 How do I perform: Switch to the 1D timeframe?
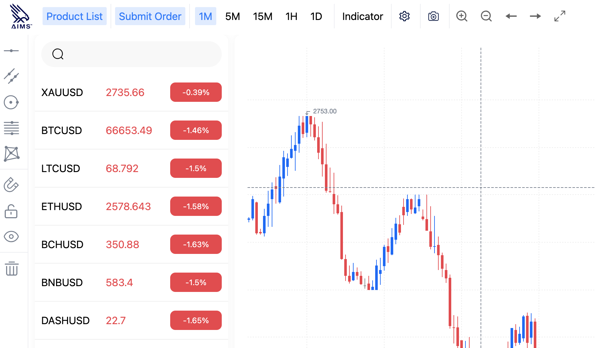pyautogui.click(x=316, y=16)
